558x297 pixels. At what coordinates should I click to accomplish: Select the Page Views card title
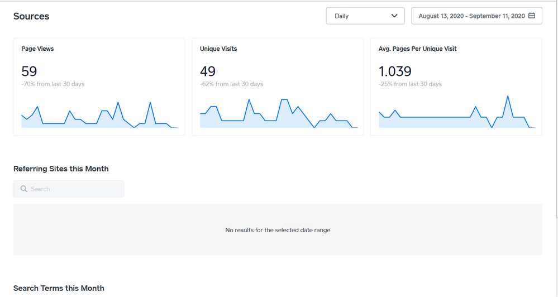point(37,49)
